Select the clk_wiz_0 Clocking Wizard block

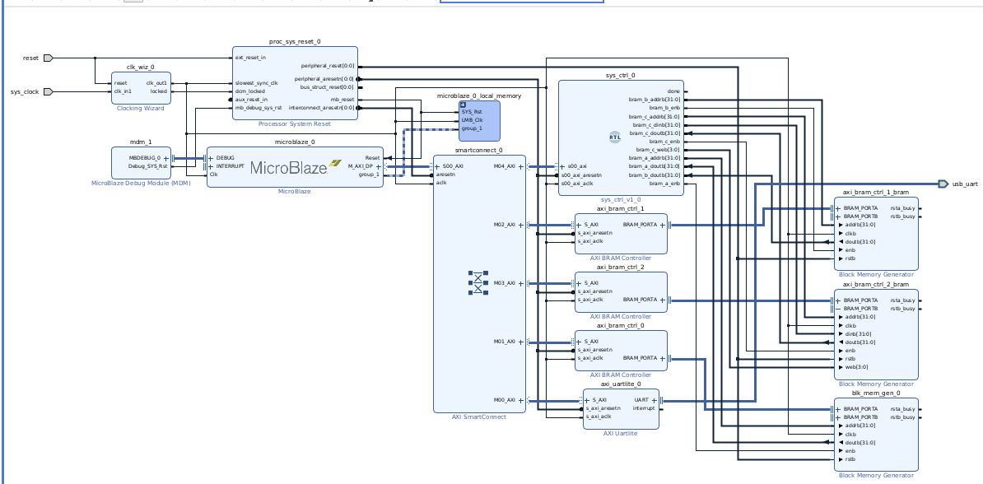point(141,89)
